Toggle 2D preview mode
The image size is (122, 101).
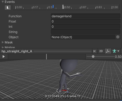[x=101, y=51]
